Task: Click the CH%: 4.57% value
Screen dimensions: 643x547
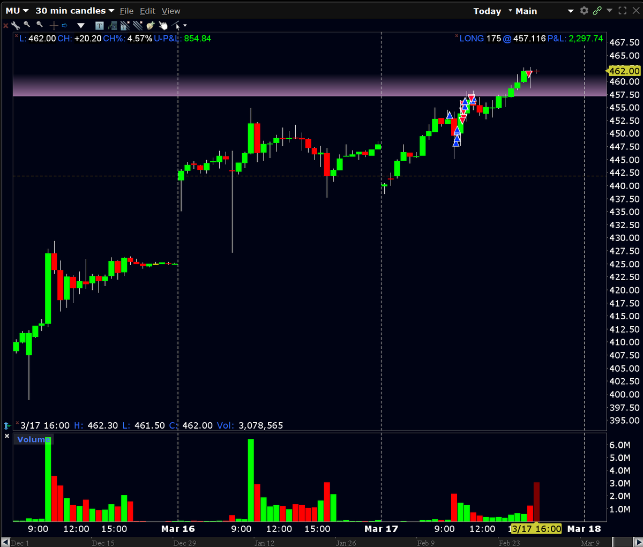Action: 140,39
